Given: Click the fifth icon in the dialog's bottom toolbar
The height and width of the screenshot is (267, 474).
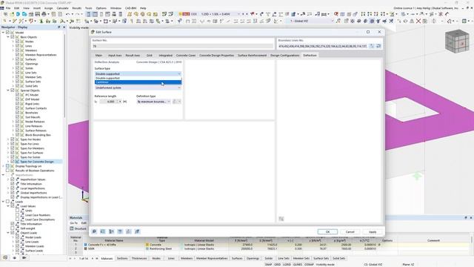Looking at the screenshot, I should (x=128, y=231).
